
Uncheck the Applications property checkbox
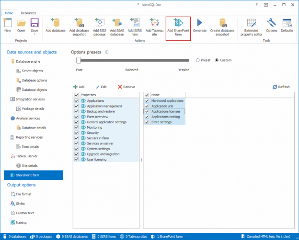[x=77, y=101]
